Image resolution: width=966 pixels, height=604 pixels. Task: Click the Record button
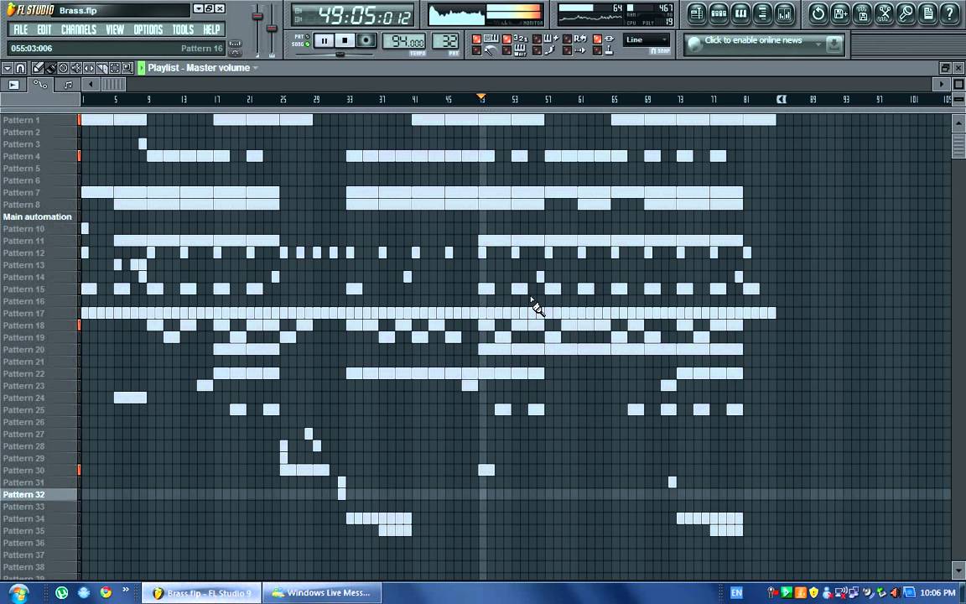[x=366, y=40]
